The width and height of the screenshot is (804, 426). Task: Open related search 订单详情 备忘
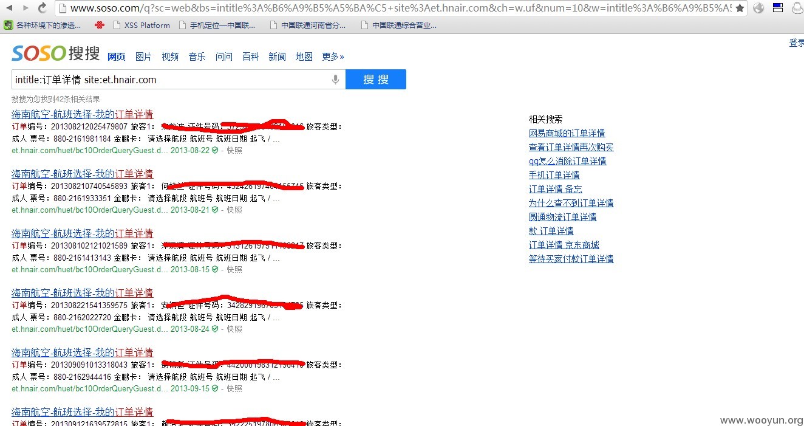[x=555, y=189]
